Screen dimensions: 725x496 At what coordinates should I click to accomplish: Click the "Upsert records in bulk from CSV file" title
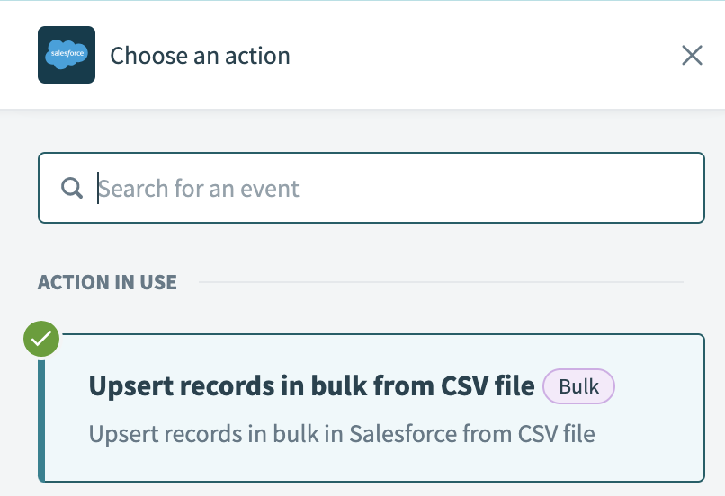coord(311,387)
